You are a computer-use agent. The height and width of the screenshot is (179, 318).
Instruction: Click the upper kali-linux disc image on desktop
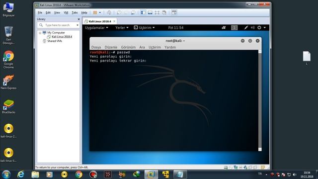8,131
